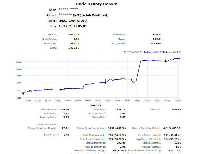
Task: Select the 02Apr date label on chart axis
Action: coord(137,100)
